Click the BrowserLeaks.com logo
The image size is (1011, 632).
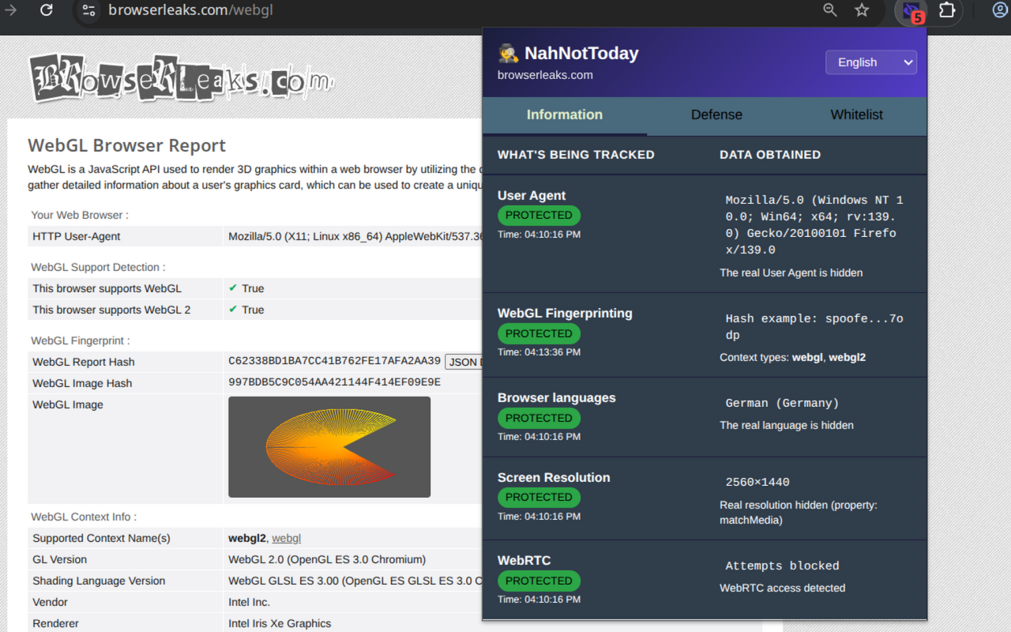[x=182, y=77]
